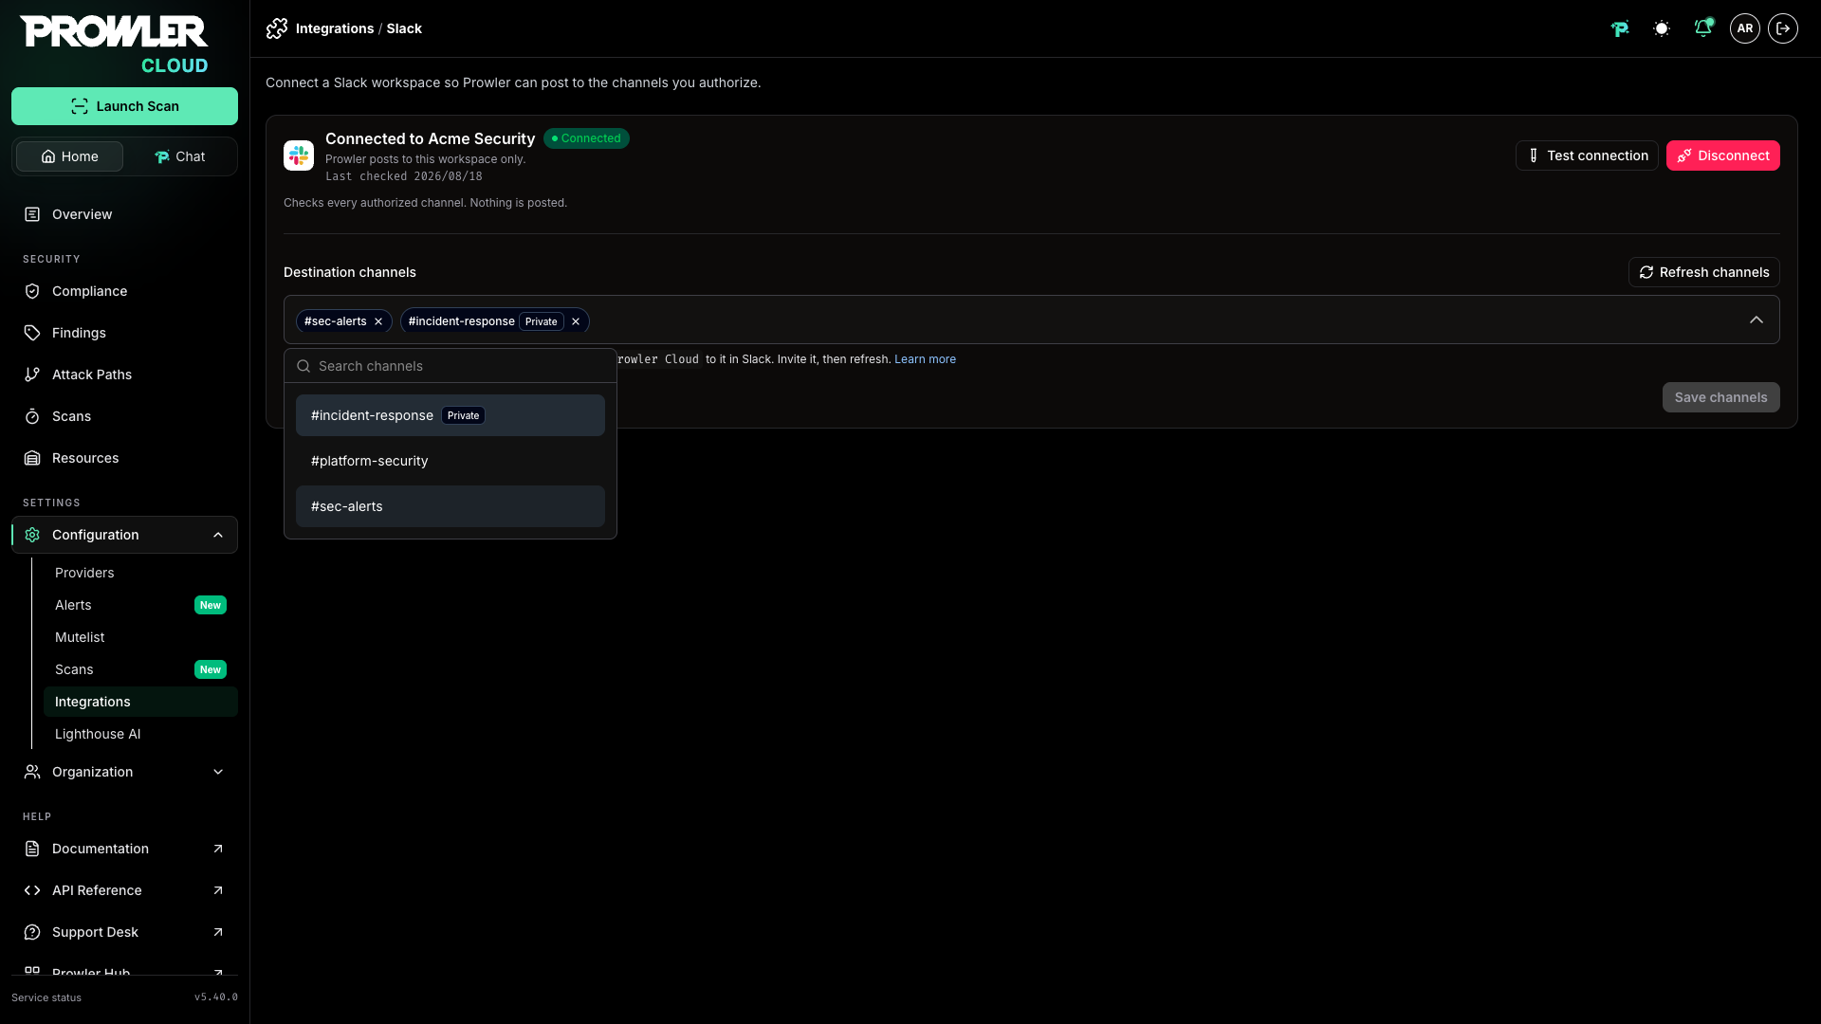Refresh channels list
The image size is (1821, 1024).
[x=1704, y=272]
